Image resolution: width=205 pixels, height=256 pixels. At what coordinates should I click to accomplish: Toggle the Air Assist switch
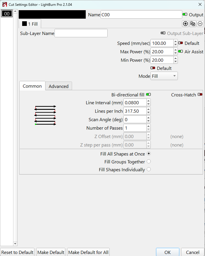click(x=181, y=52)
